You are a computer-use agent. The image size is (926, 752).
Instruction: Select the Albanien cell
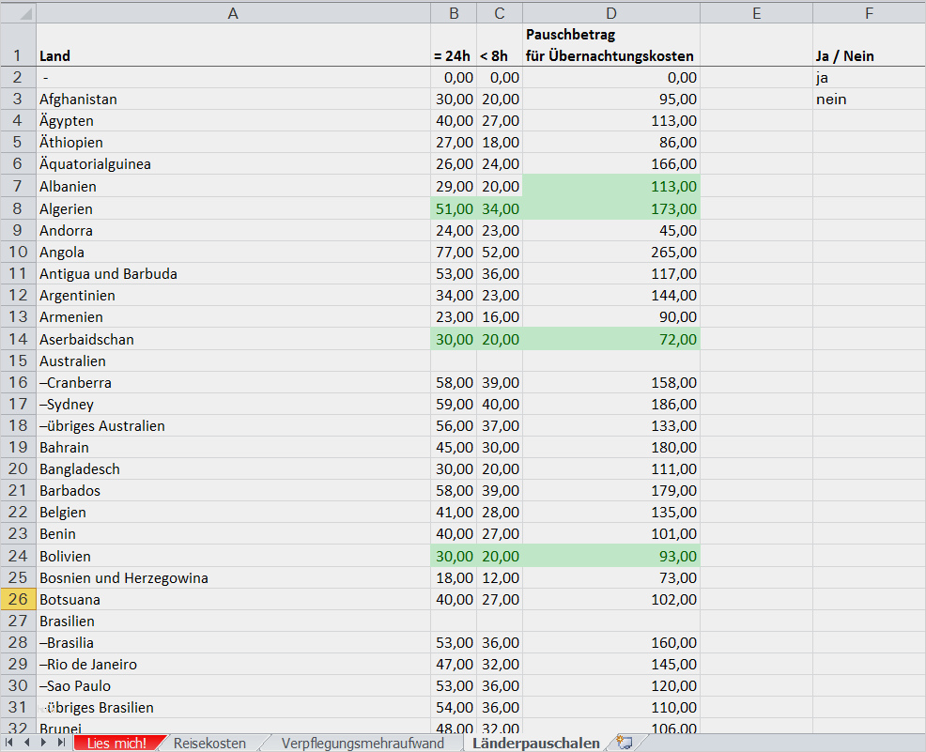point(233,186)
